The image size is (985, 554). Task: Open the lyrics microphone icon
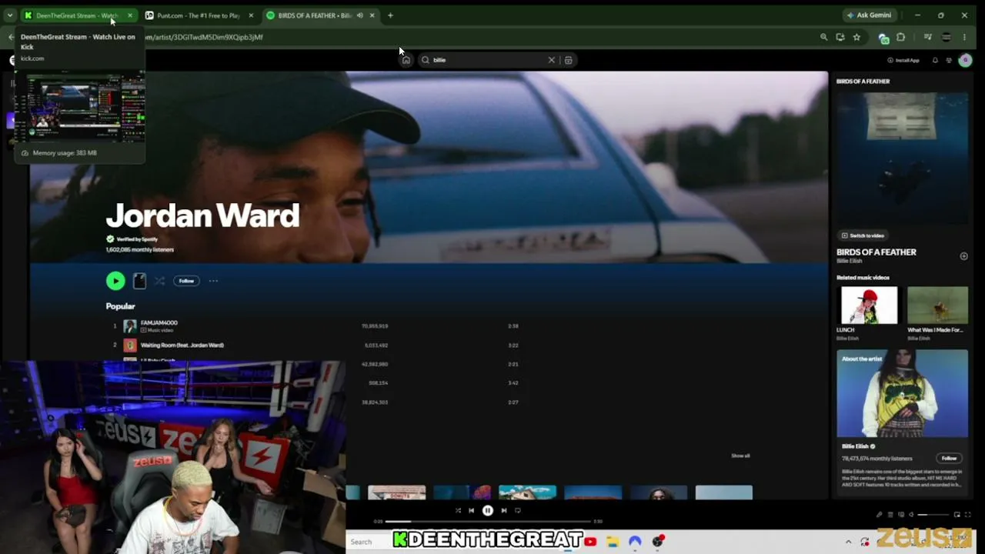(x=879, y=515)
